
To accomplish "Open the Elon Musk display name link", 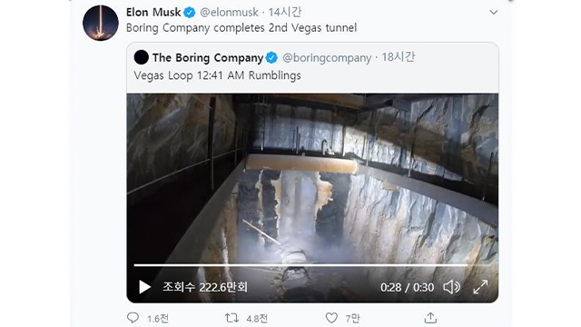I will point(153,12).
